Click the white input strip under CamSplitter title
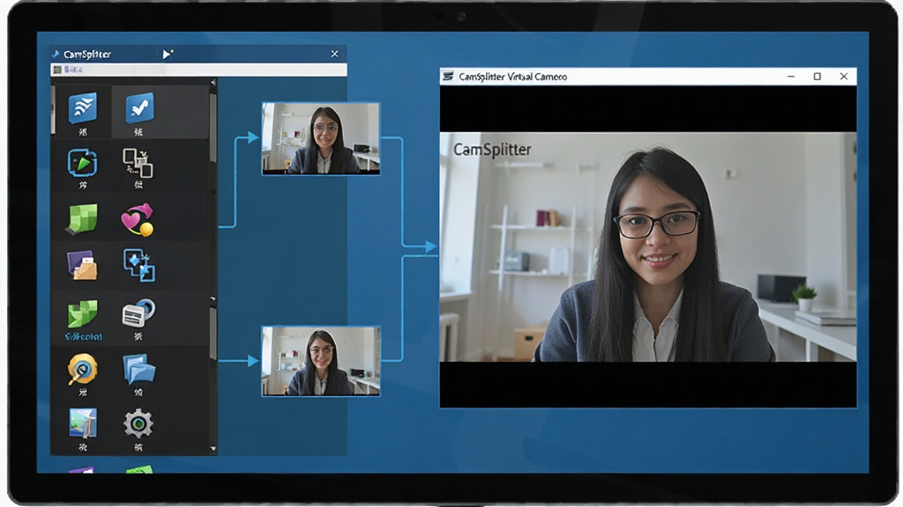The height and width of the screenshot is (507, 903). [198, 70]
